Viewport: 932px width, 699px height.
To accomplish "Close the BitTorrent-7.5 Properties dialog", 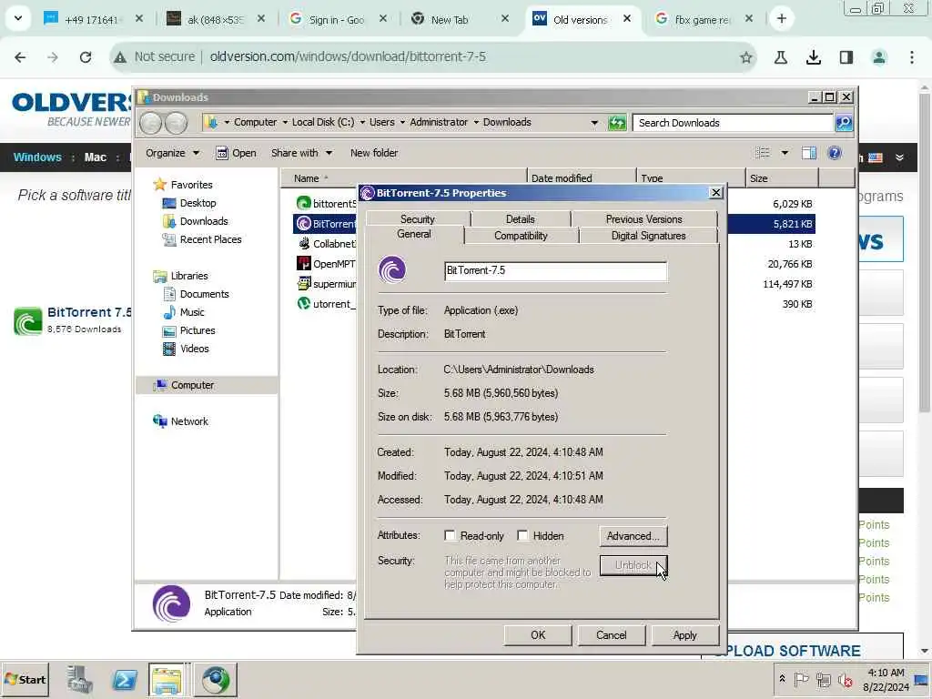I will 715,193.
